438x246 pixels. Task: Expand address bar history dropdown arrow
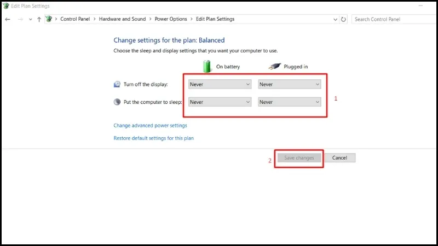click(x=335, y=19)
